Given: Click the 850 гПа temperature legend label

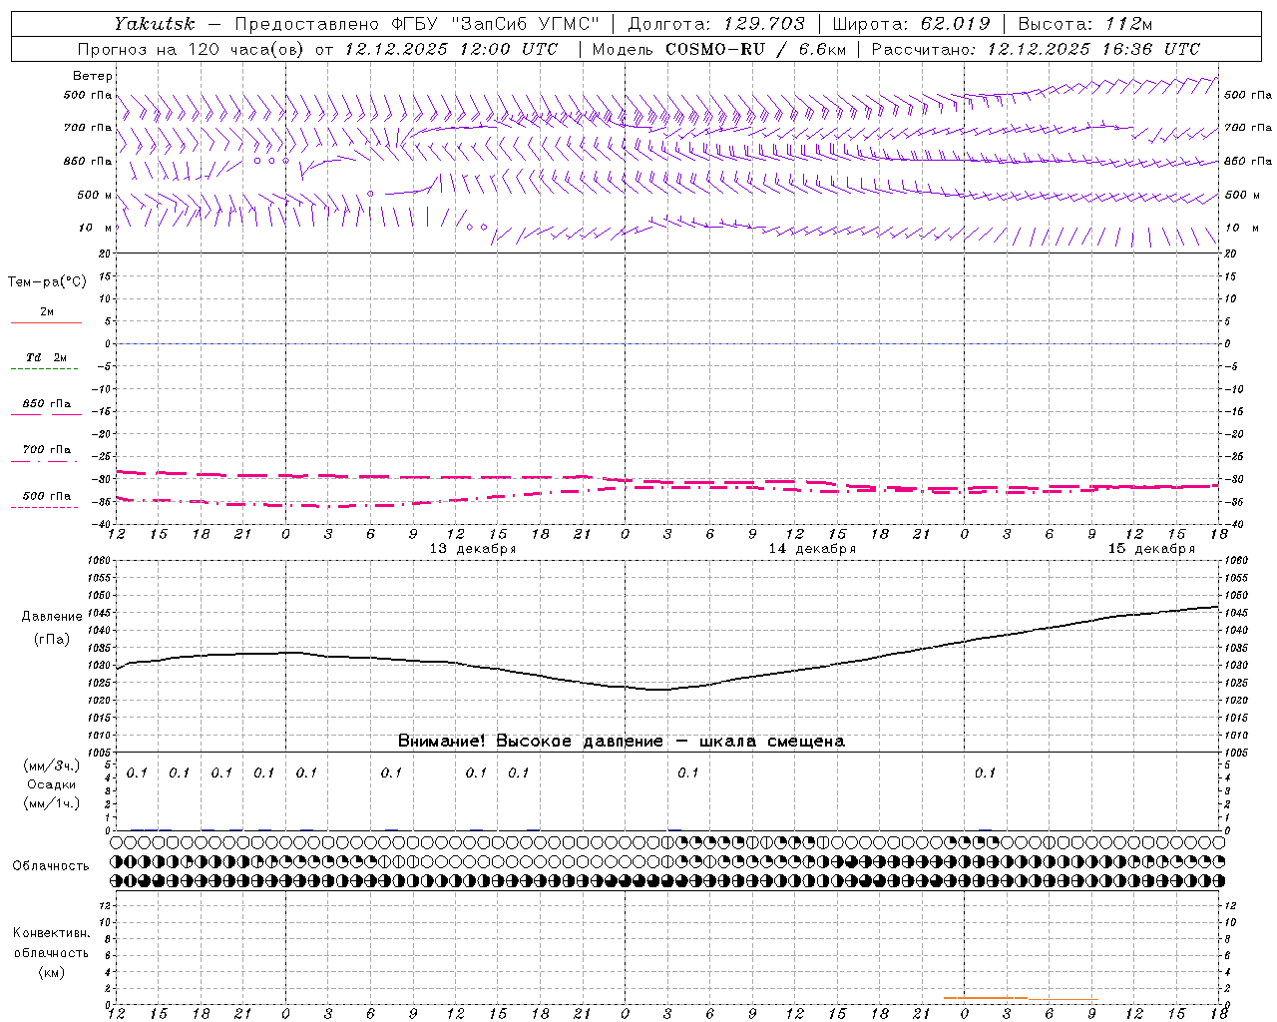Looking at the screenshot, I should [x=47, y=404].
